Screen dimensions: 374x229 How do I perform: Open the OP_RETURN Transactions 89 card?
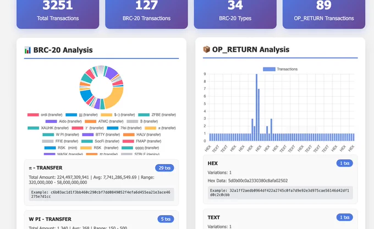[x=324, y=14]
